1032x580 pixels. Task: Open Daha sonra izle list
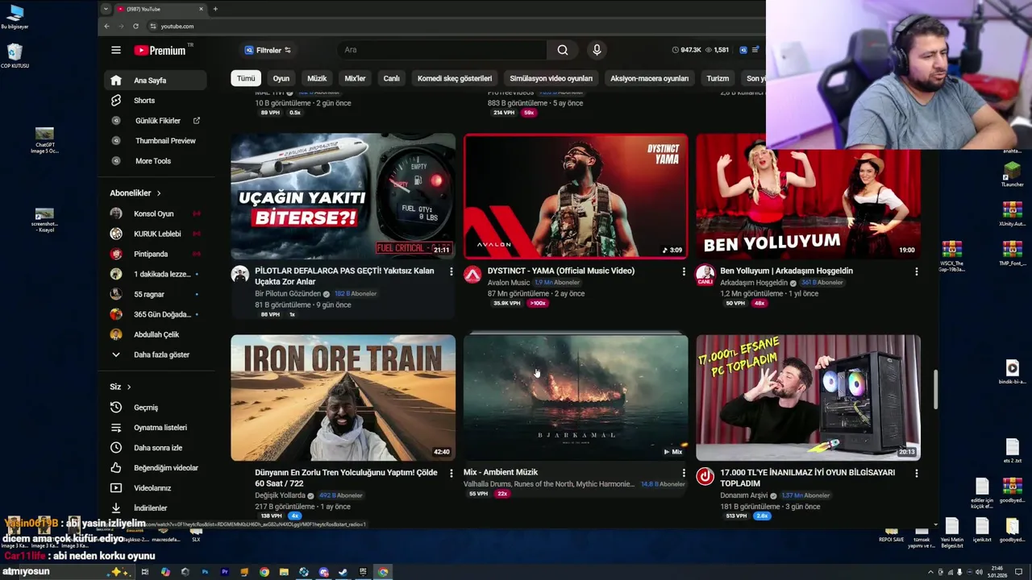click(x=156, y=448)
